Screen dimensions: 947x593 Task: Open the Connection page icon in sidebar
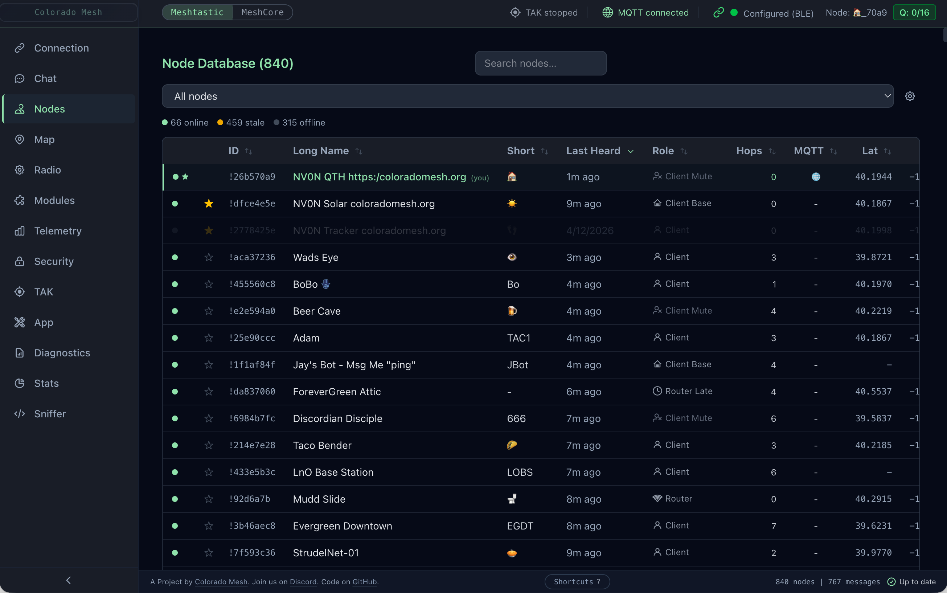20,48
